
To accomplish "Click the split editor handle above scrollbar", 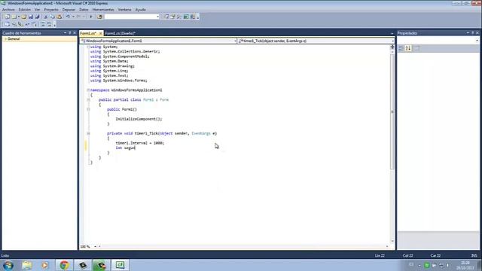I will (x=392, y=47).
